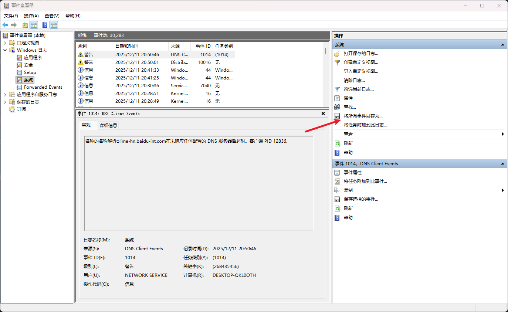
Task: Sort events by 事件 ID column header
Action: tap(202, 46)
